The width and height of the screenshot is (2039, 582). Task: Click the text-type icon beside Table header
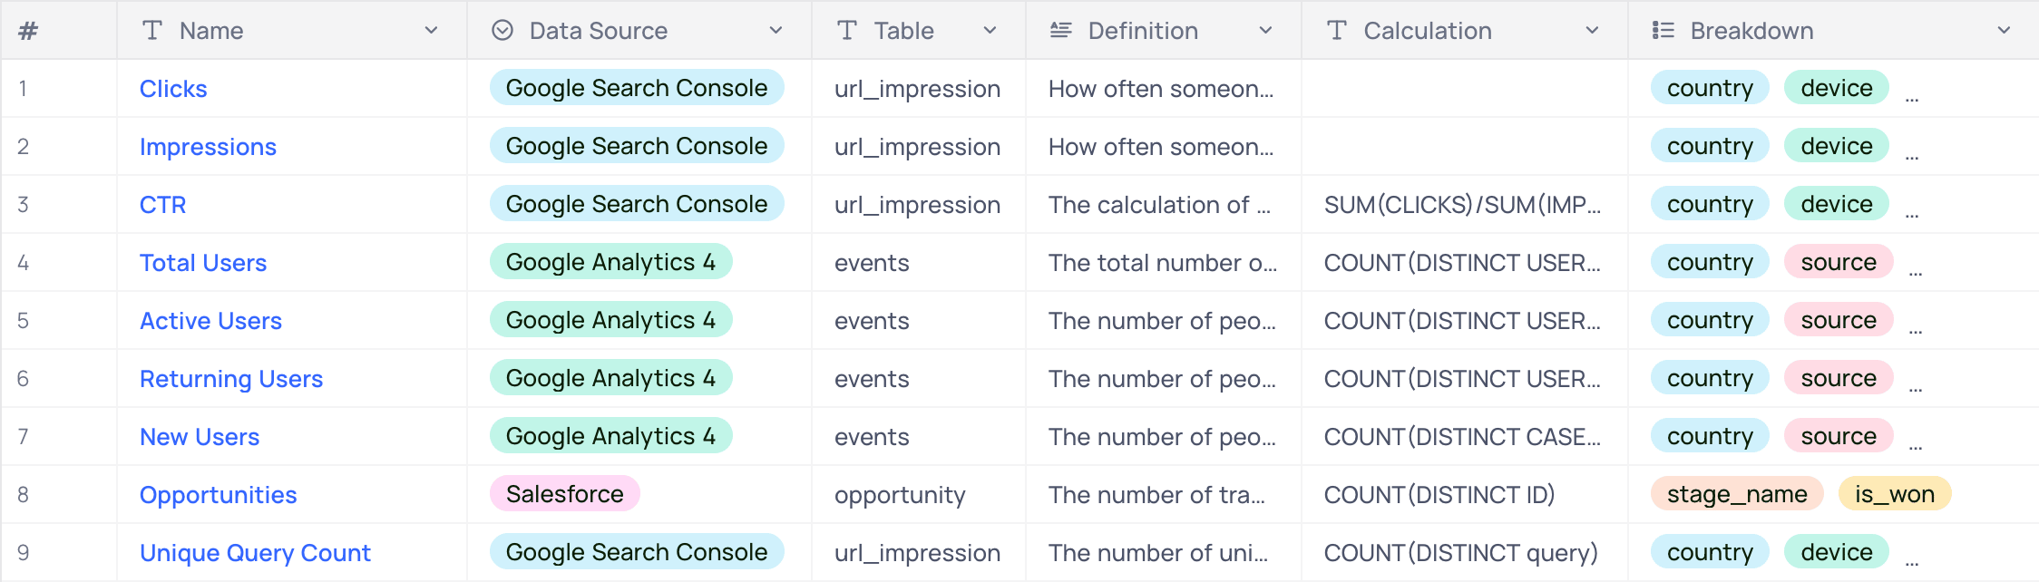pyautogui.click(x=847, y=31)
